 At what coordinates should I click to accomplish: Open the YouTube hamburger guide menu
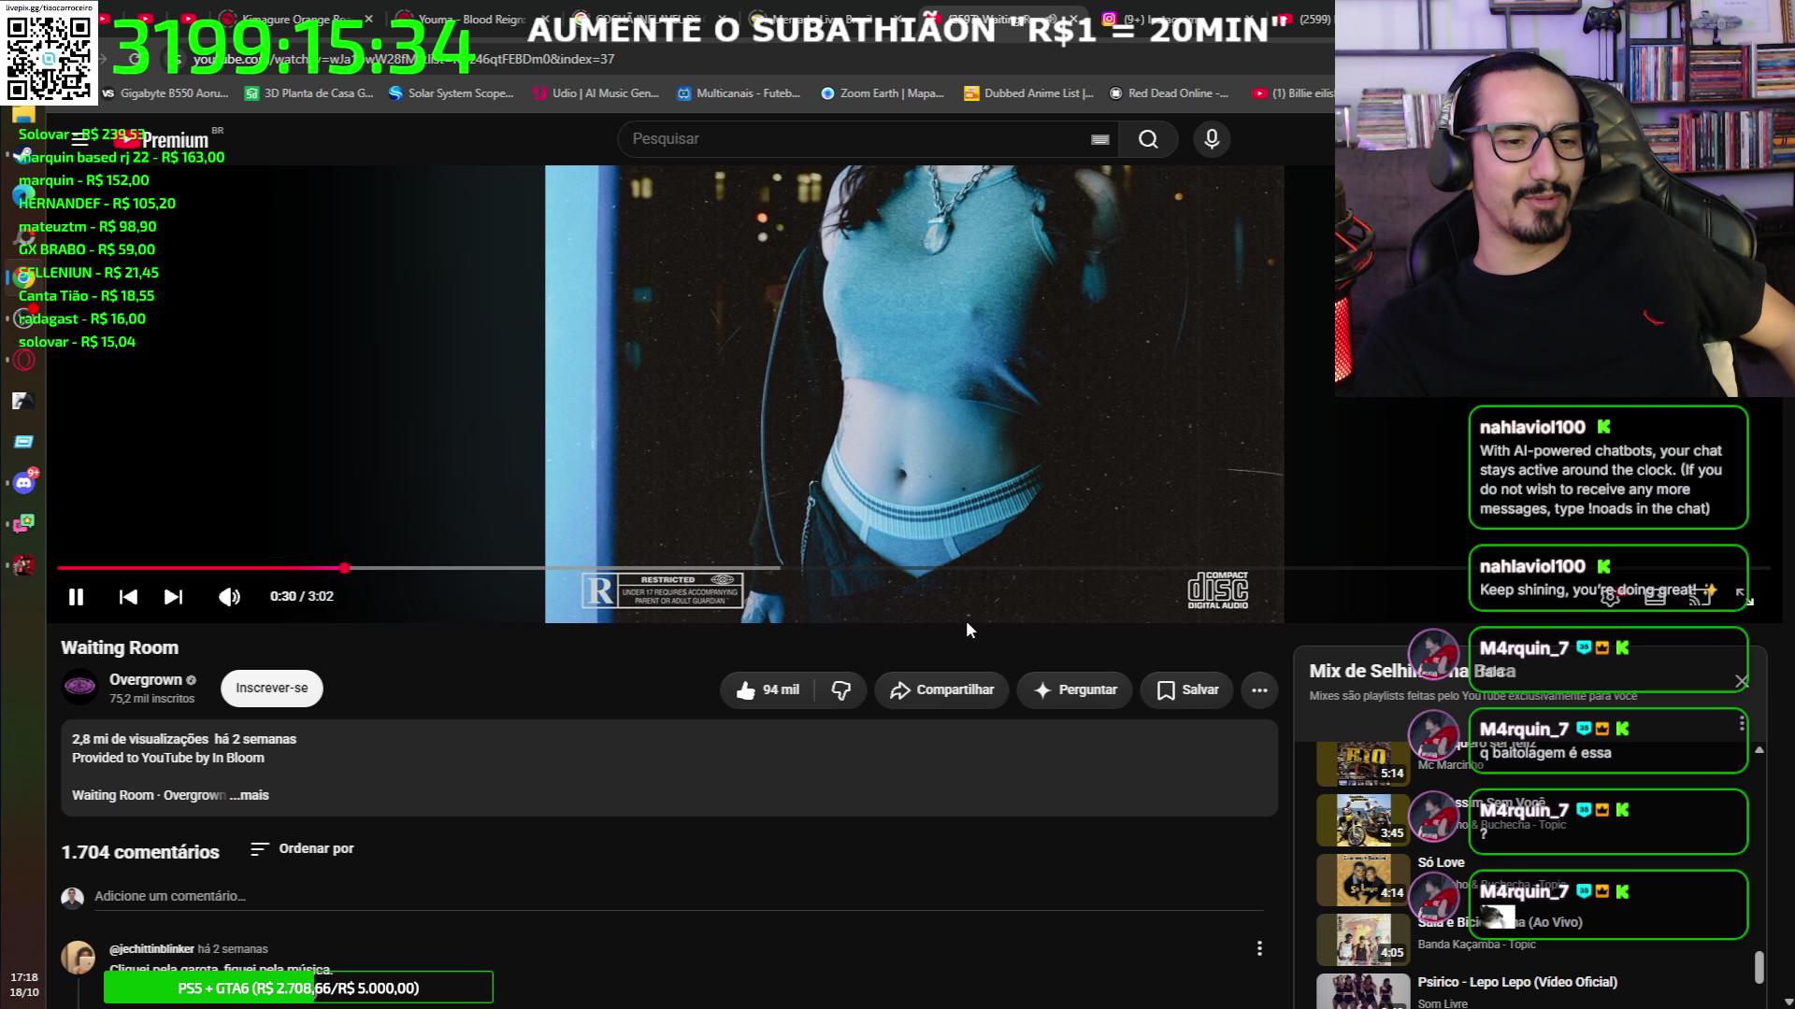[79, 139]
